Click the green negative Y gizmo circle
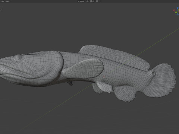Image resolution: width=179 pixels, height=134 pixels. click(x=176, y=12)
